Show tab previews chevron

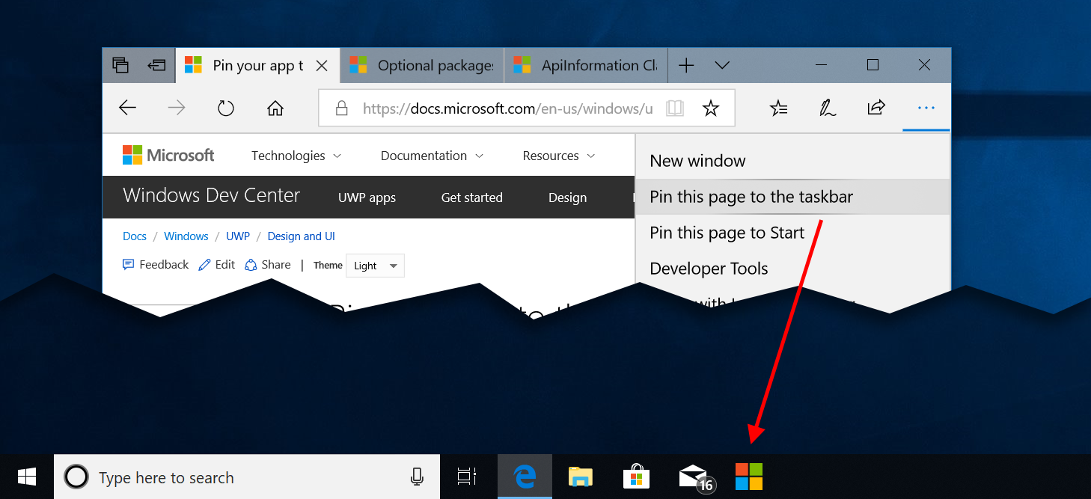[722, 65]
